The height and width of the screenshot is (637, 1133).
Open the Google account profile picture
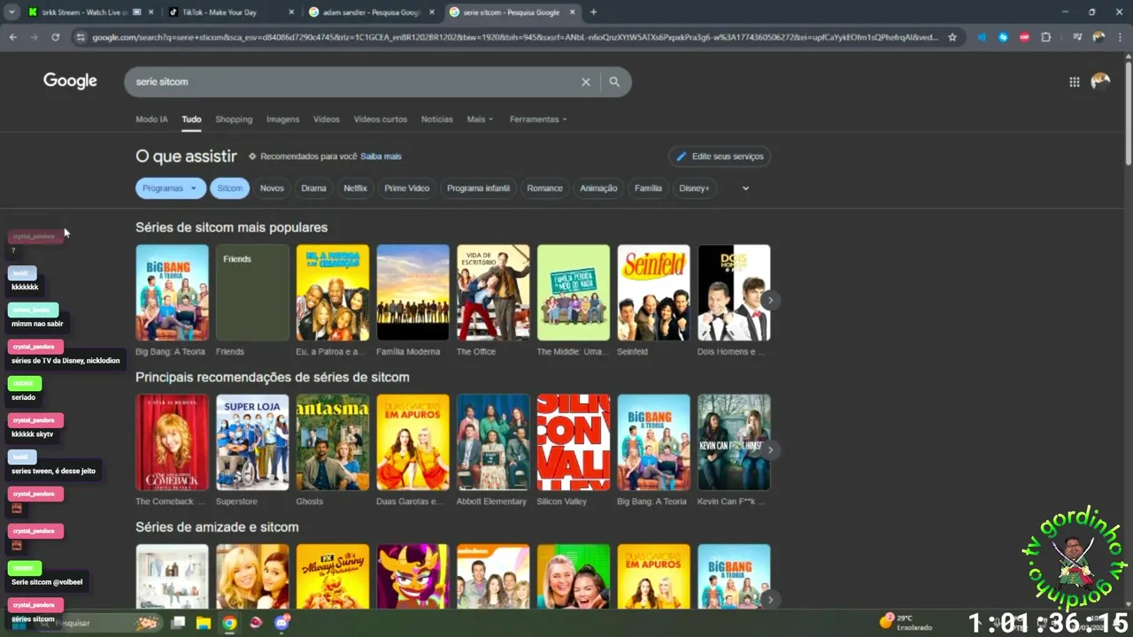(1100, 81)
